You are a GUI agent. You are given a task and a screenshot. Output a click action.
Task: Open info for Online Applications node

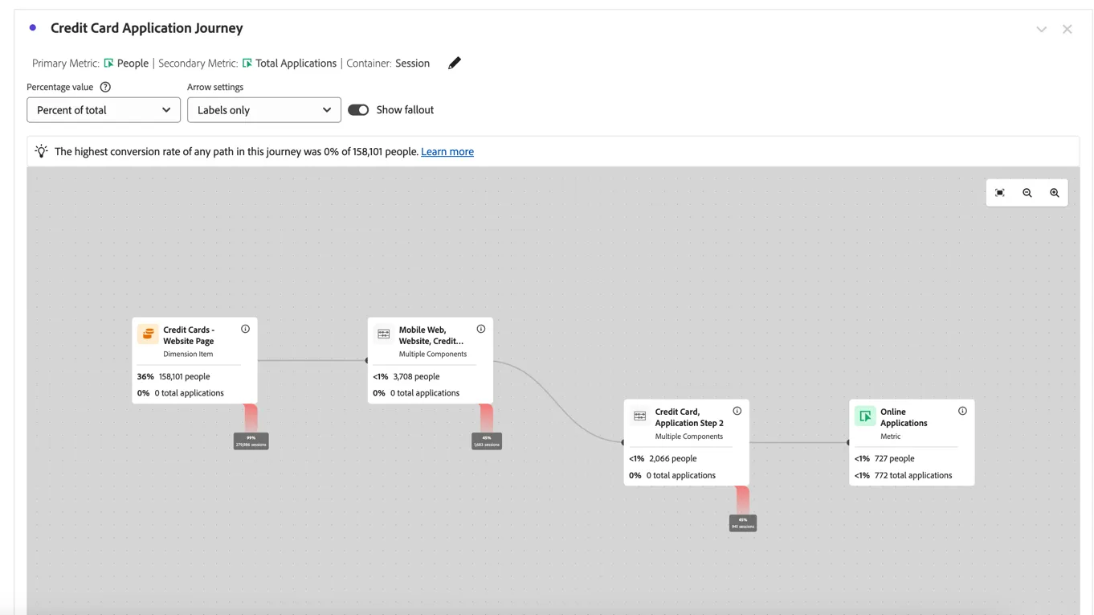[962, 411]
